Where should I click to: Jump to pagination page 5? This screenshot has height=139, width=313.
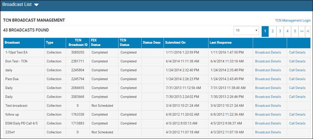295,31
